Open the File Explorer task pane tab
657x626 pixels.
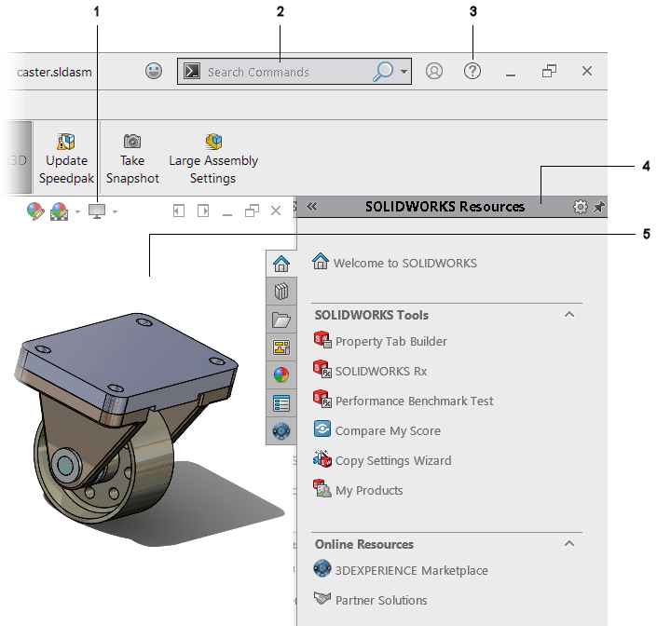(281, 320)
